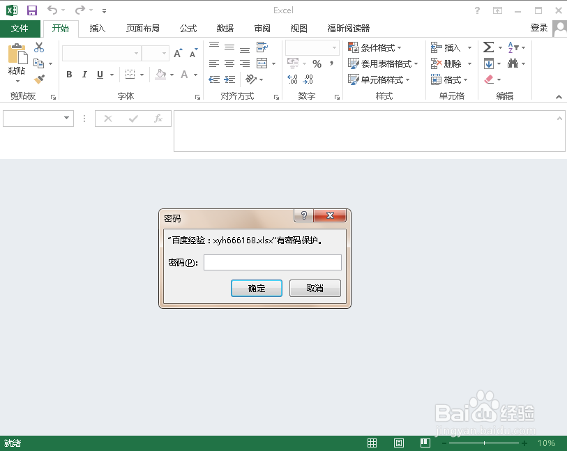This screenshot has height=451, width=567.
Task: Click the Save icon in quick access toolbar
Action: click(31, 10)
